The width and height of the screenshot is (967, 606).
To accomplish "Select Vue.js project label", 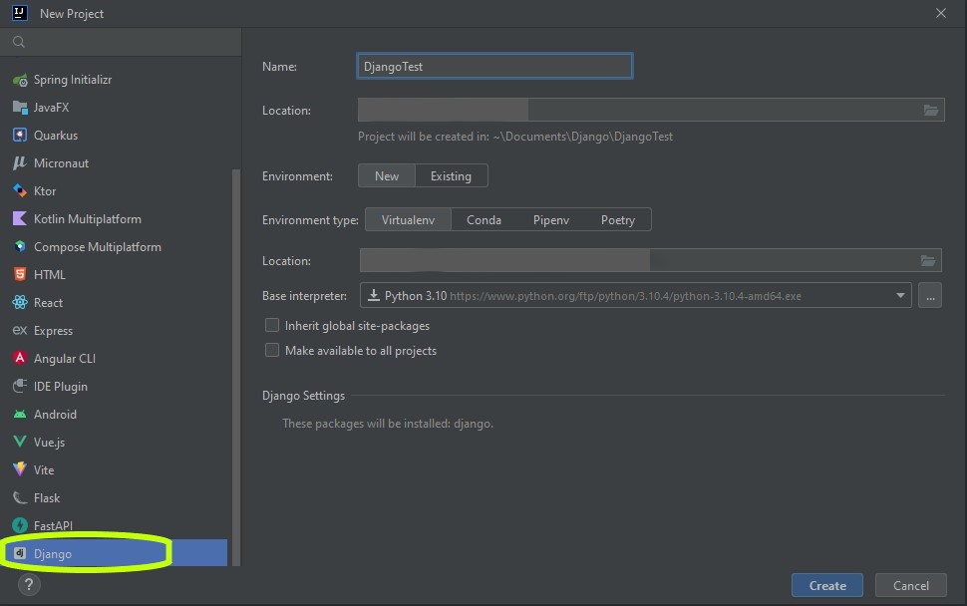I will tap(49, 442).
